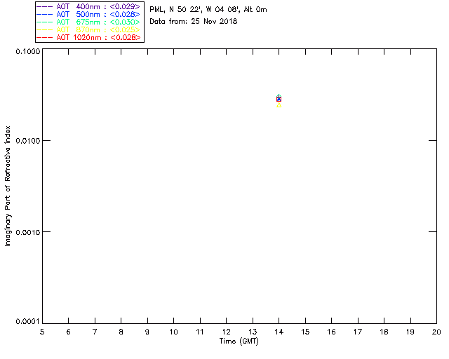Click the 17 tick on the time axis
Viewport: 449px width, 359px height.
pos(357,331)
